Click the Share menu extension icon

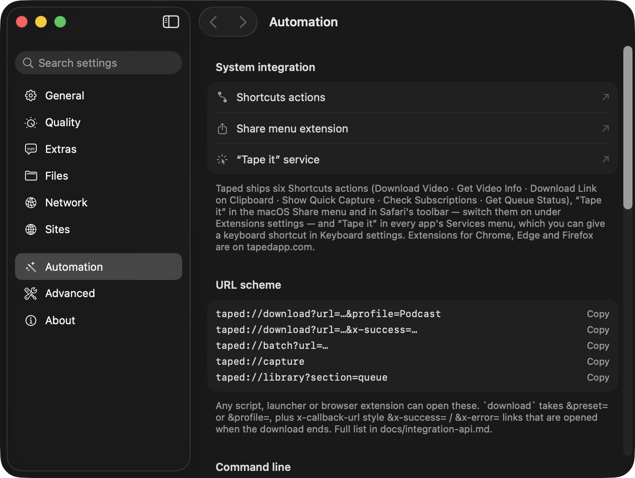click(x=222, y=129)
